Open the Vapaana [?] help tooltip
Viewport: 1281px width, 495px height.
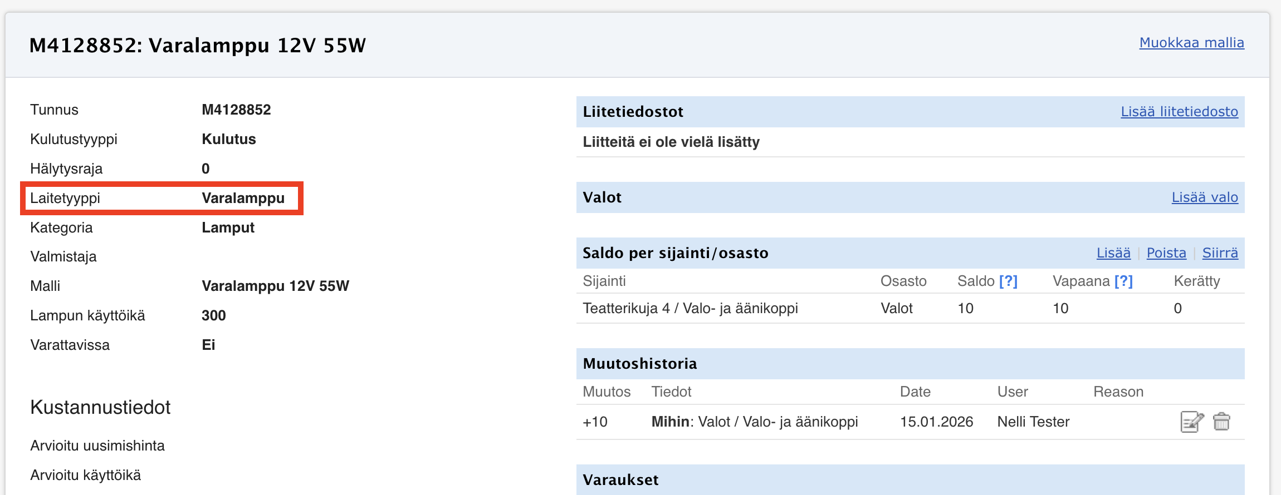click(1123, 281)
